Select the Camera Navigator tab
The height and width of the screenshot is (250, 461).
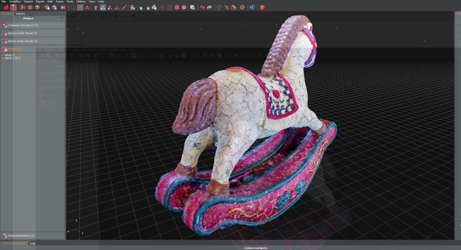14,243
